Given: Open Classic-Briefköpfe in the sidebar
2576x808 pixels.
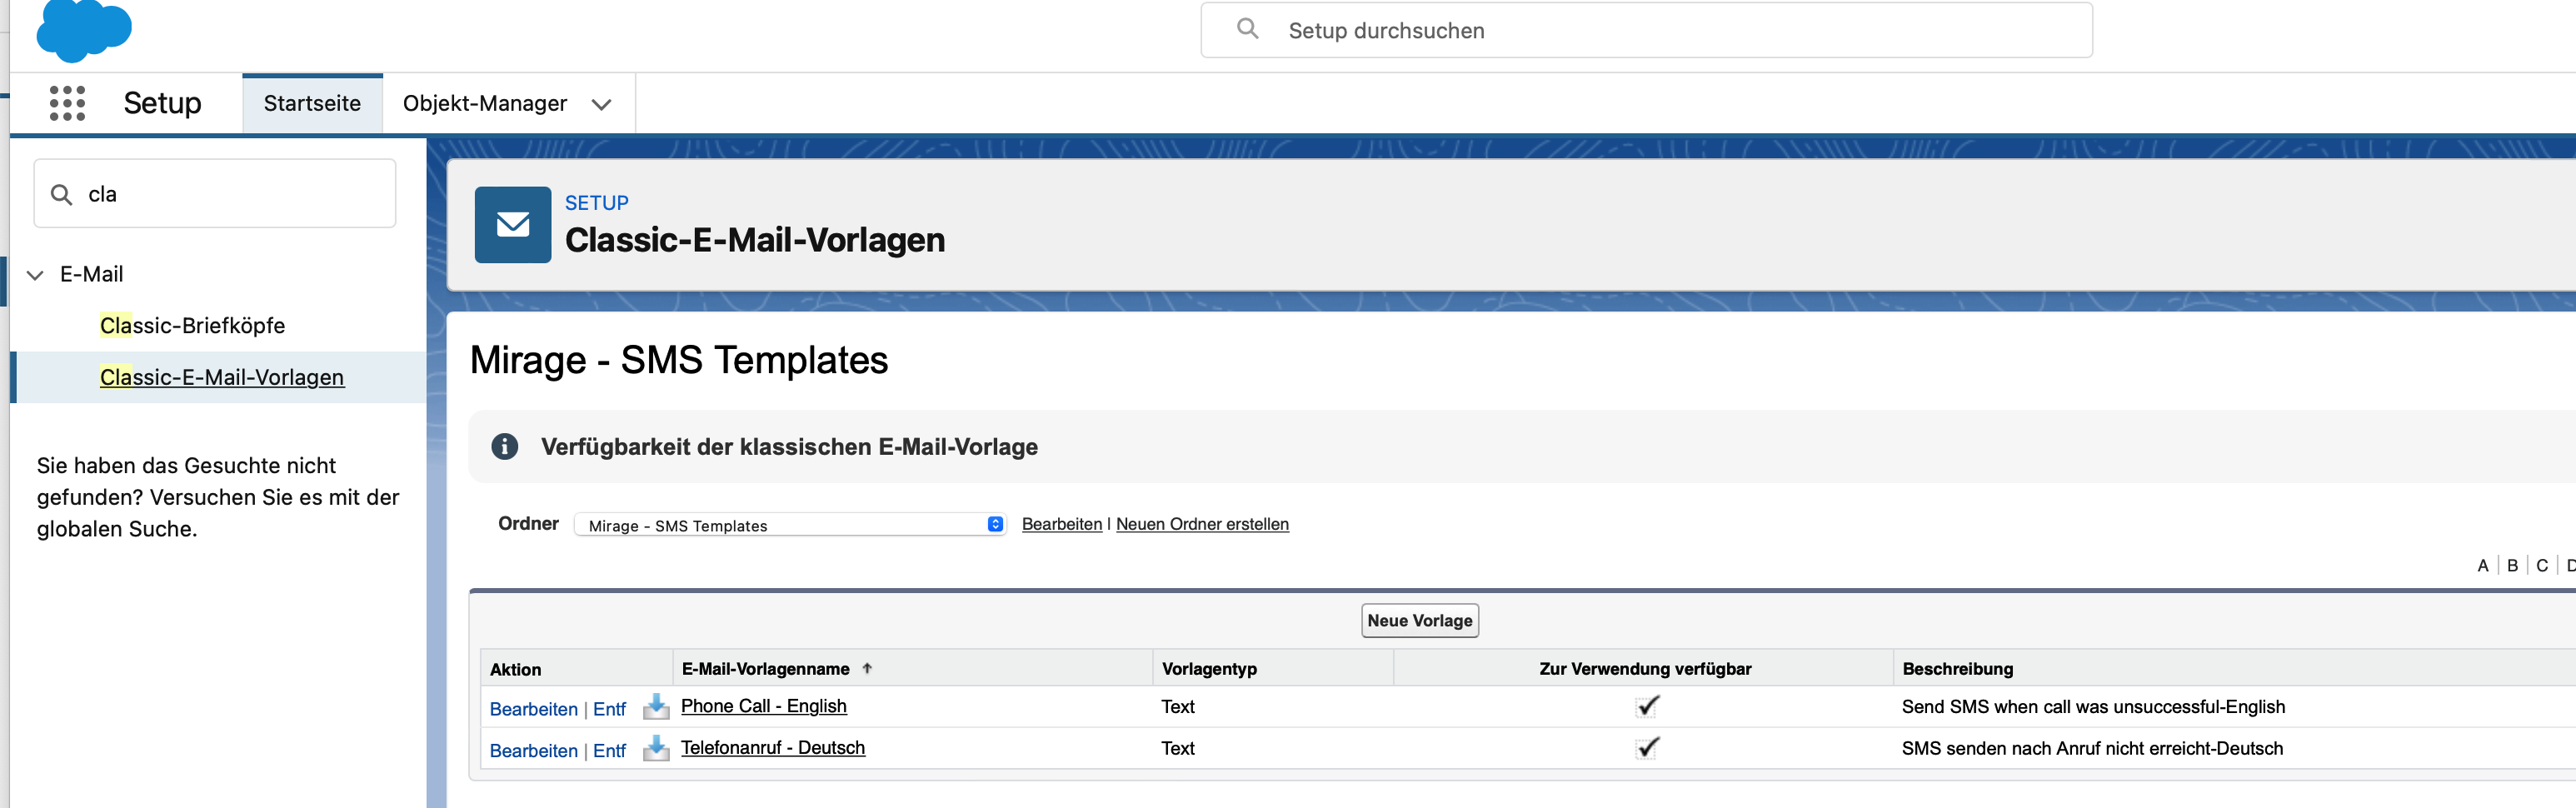Looking at the screenshot, I should click(x=192, y=325).
